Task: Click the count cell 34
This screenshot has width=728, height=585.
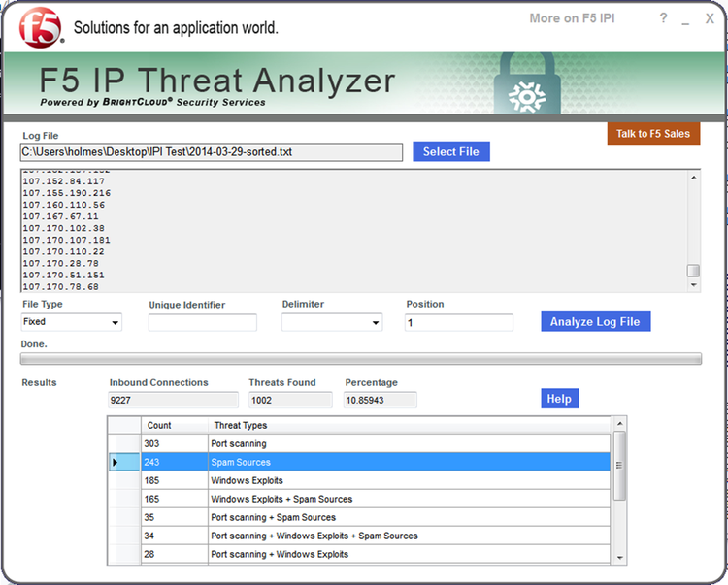Action: coord(174,536)
